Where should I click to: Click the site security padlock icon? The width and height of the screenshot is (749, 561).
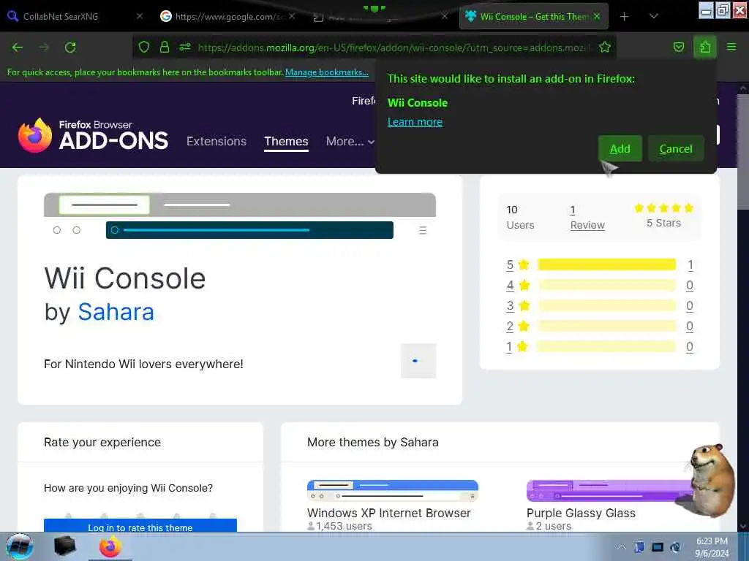click(165, 47)
